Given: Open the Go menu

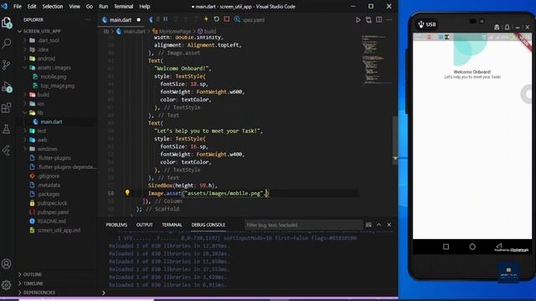Looking at the screenshot, I should (90, 6).
